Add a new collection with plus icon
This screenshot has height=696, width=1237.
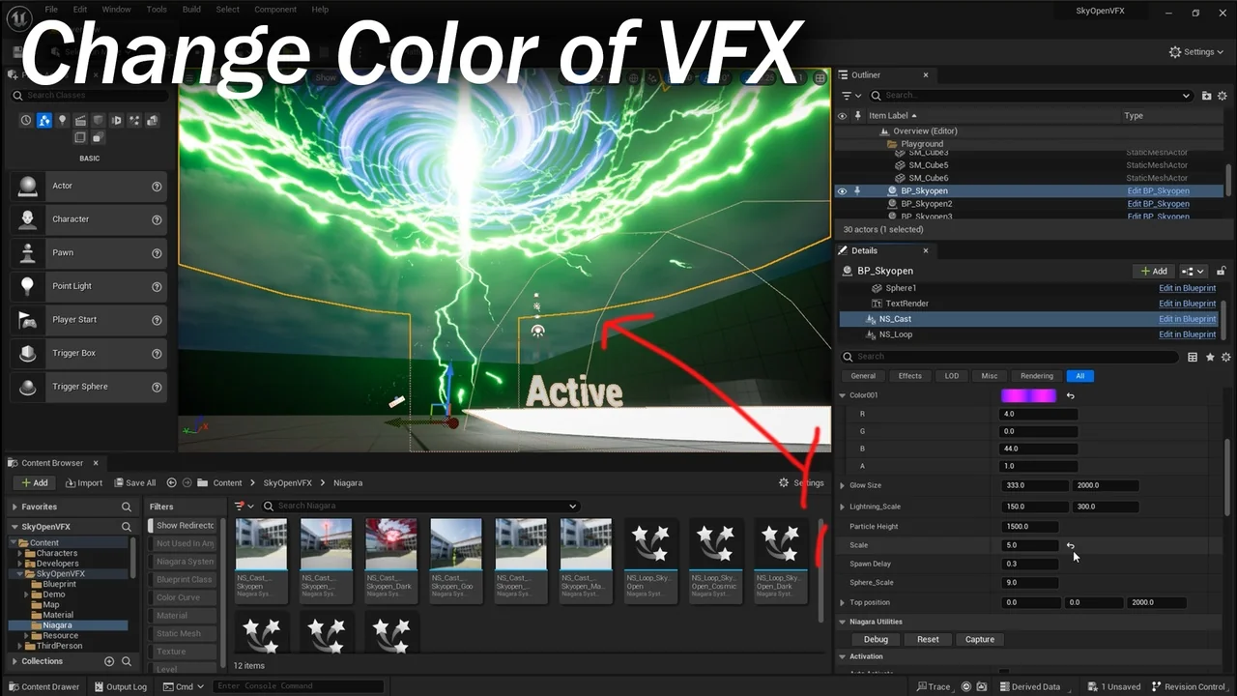pos(109,661)
